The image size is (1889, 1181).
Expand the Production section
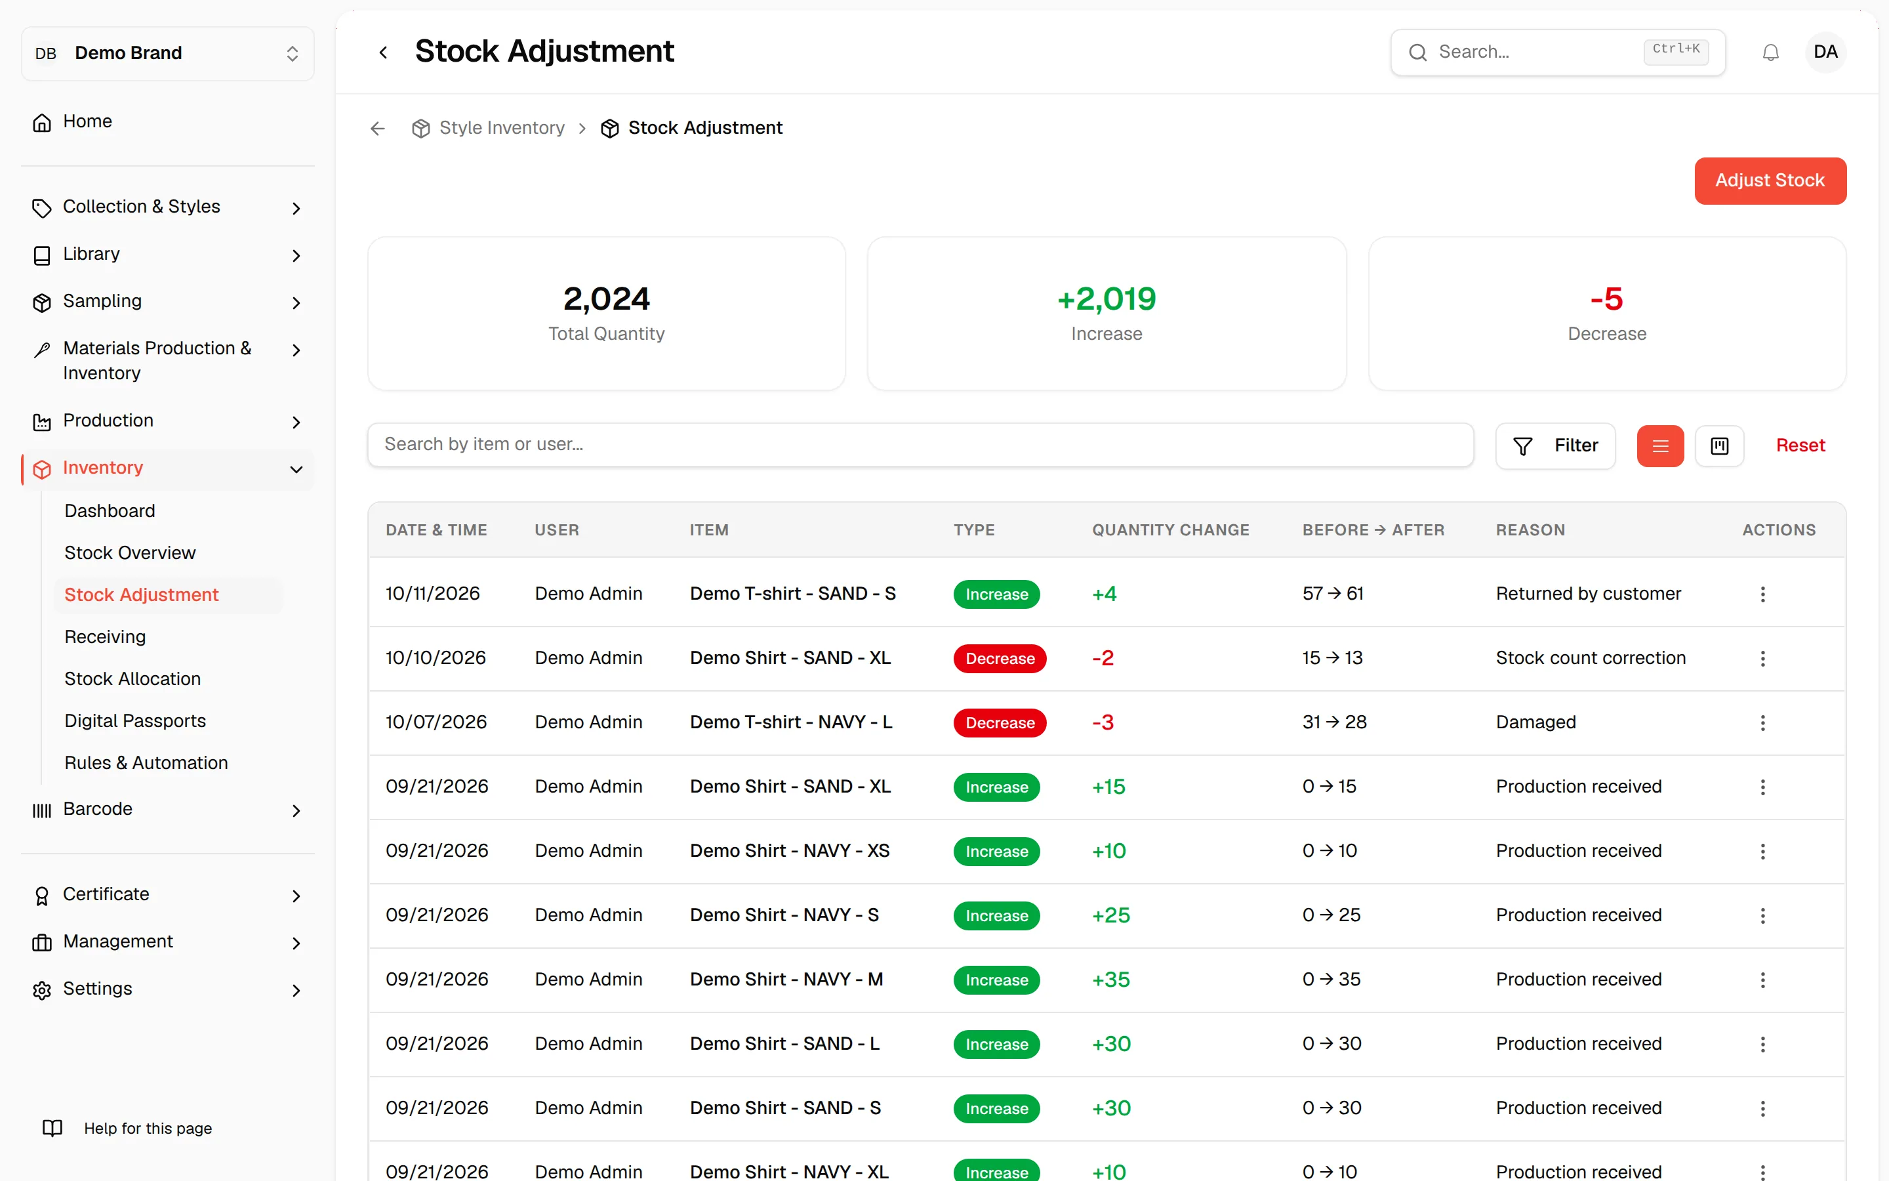pyautogui.click(x=168, y=421)
